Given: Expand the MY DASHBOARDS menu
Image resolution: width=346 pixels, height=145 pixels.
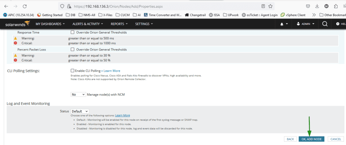Looking at the screenshot, I should click(50, 24).
